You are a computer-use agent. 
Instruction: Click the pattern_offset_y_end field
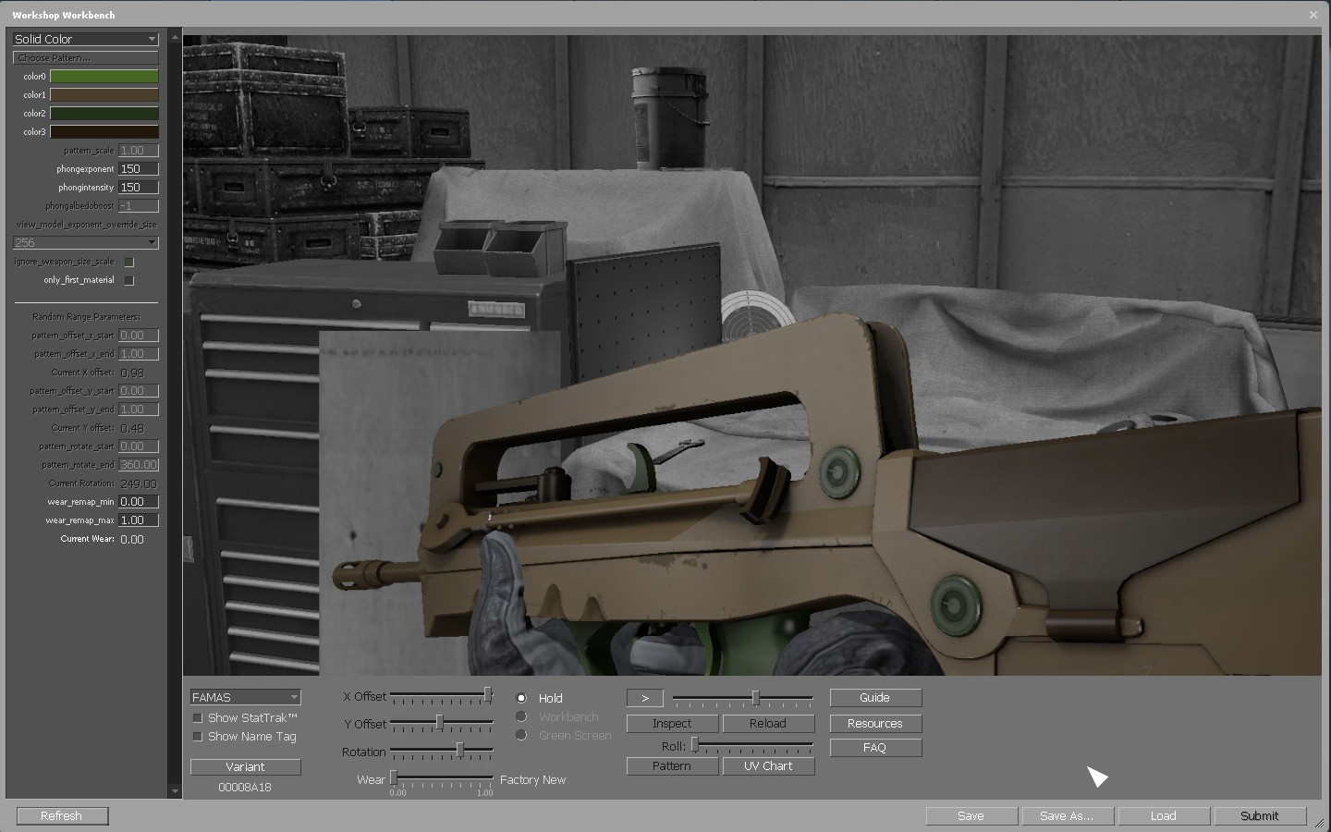[x=139, y=409]
